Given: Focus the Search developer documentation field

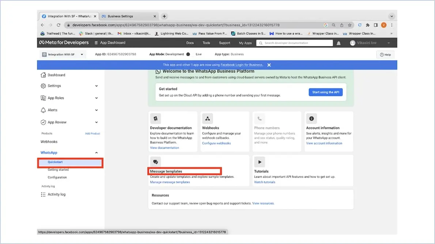Looking at the screenshot, I should 295,43.
